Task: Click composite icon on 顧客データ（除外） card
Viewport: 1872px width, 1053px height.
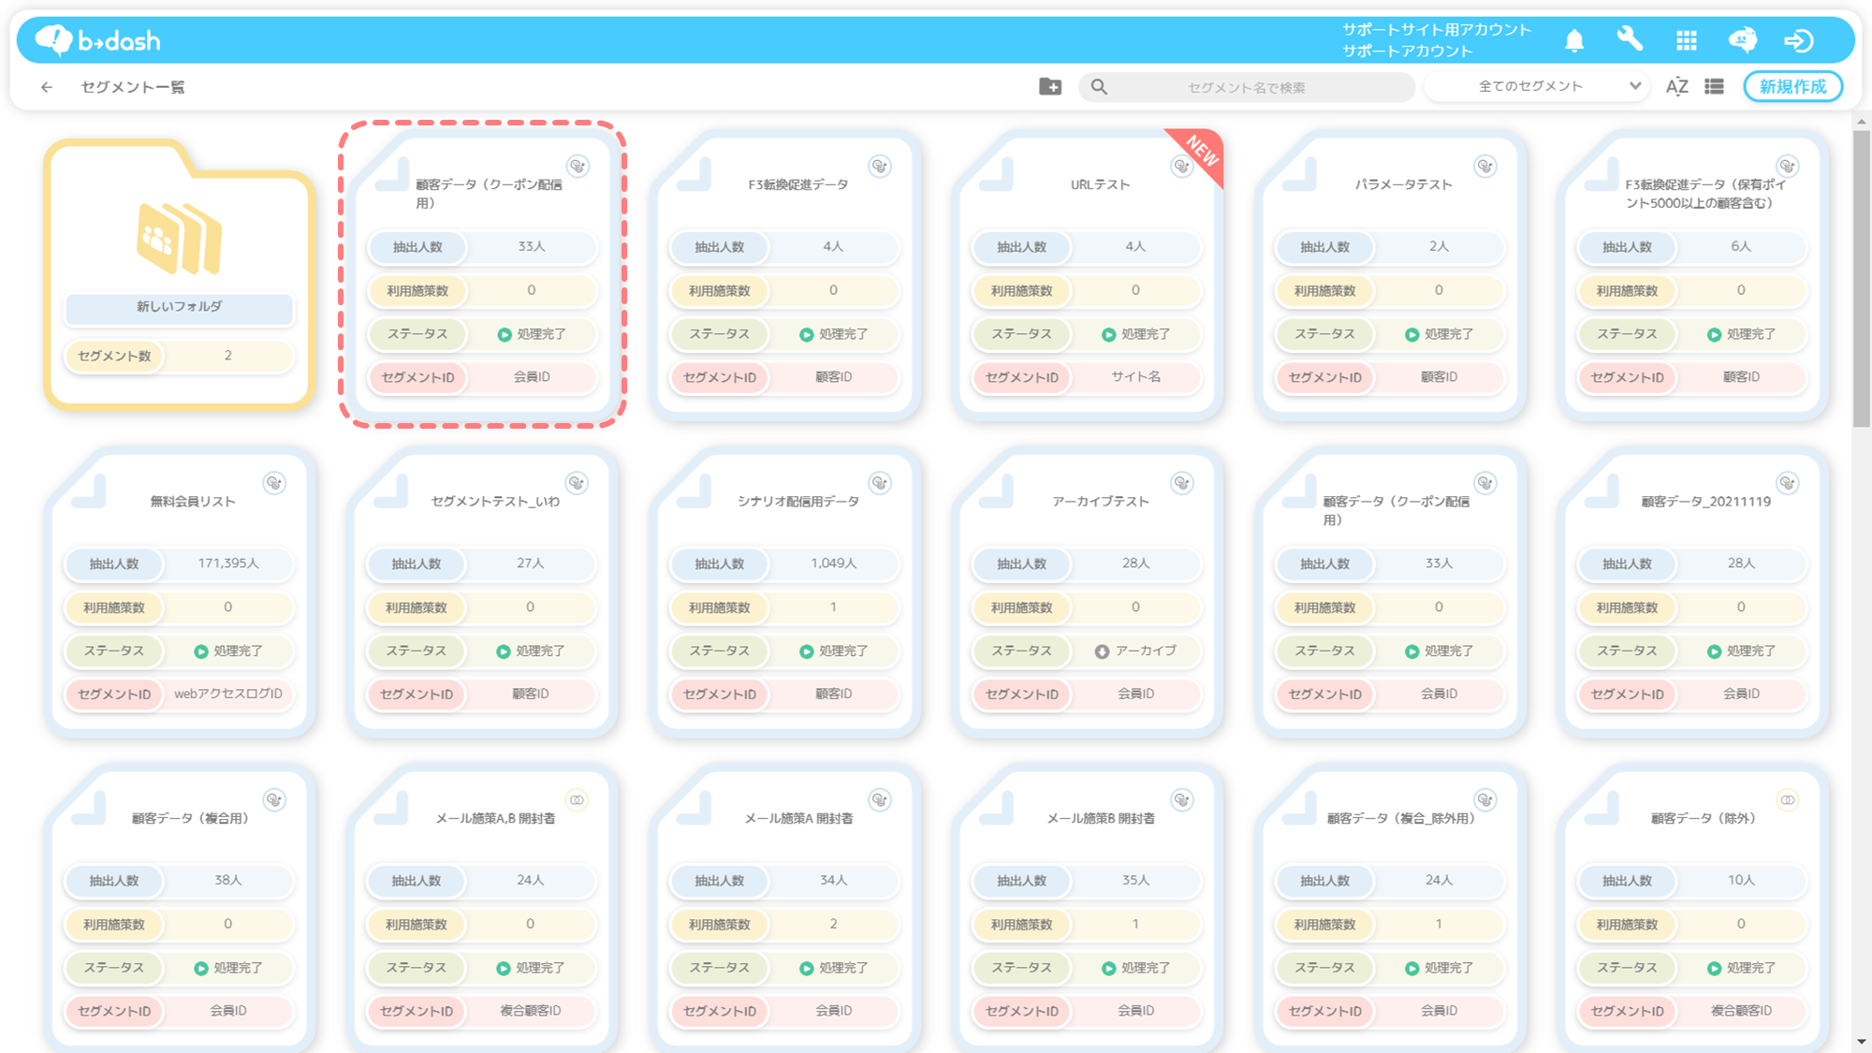Action: pos(1788,800)
